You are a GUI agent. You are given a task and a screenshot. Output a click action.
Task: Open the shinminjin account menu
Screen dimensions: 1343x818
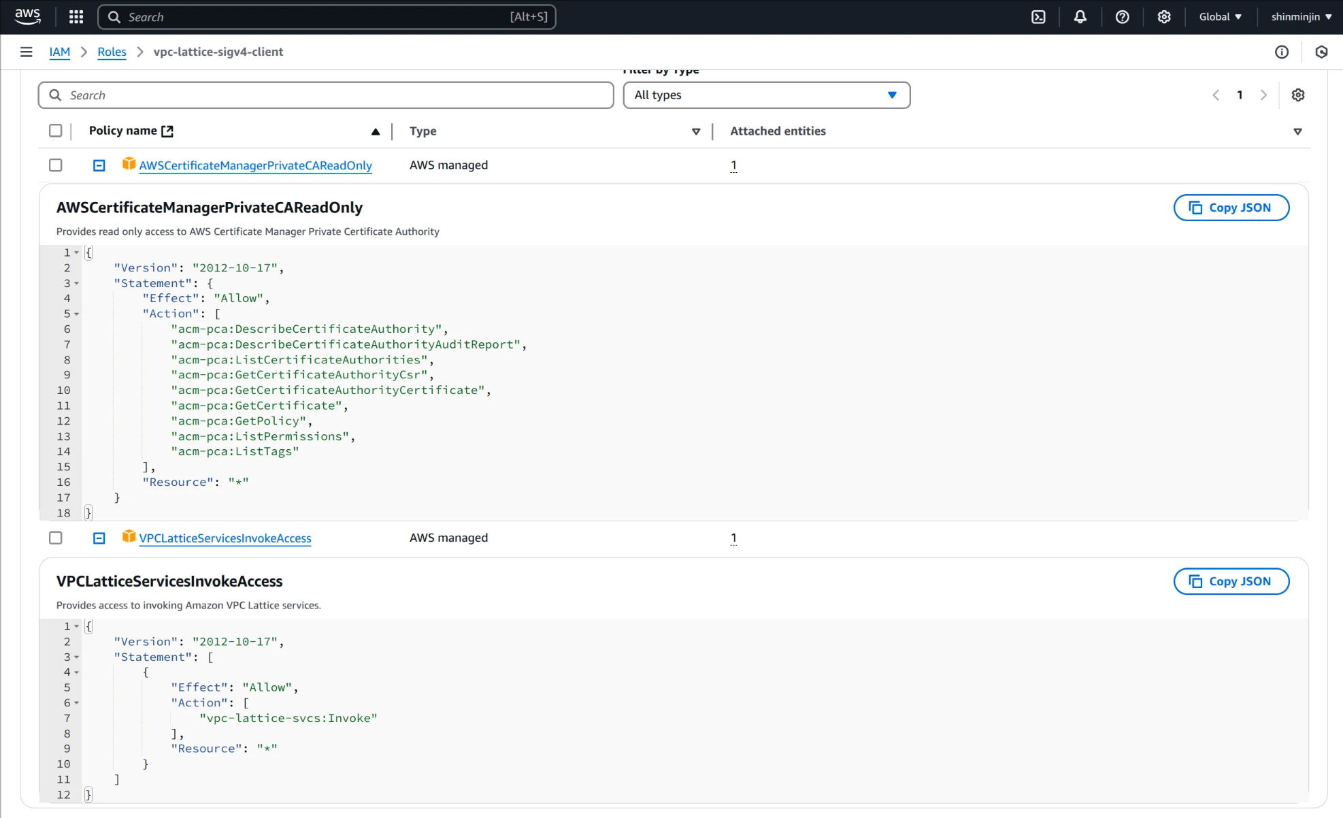(x=1301, y=17)
